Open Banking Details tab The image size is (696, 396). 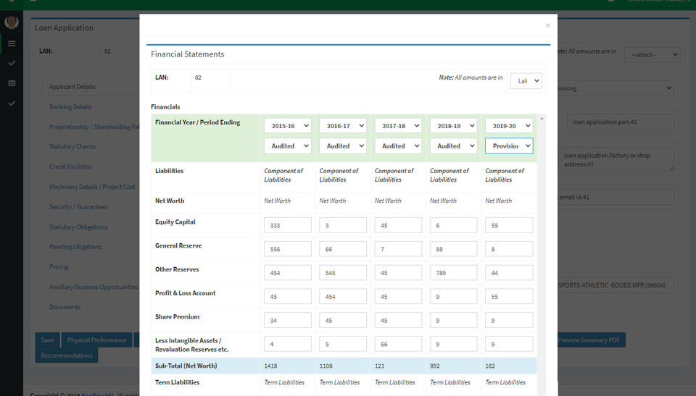coord(70,107)
